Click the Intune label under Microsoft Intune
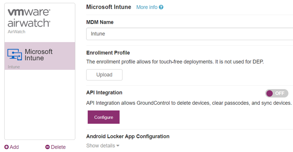 pyautogui.click(x=14, y=67)
